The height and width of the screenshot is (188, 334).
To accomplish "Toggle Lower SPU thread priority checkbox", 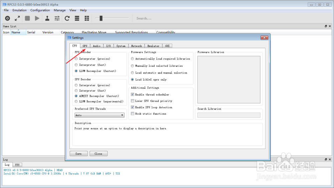I will pos(133,101).
